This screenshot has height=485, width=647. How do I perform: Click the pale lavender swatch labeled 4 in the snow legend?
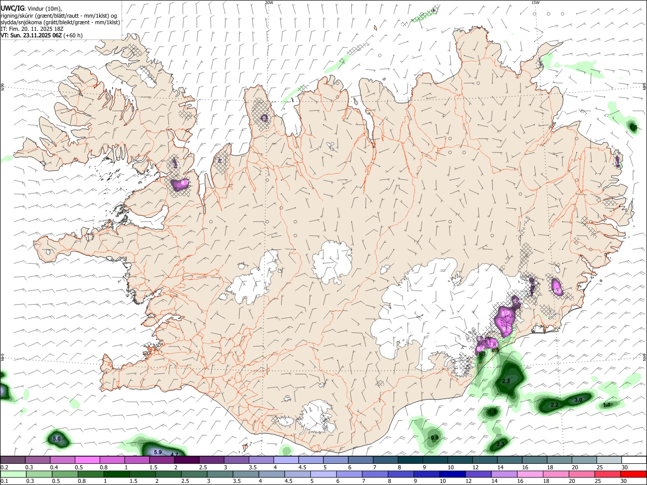tap(286, 460)
